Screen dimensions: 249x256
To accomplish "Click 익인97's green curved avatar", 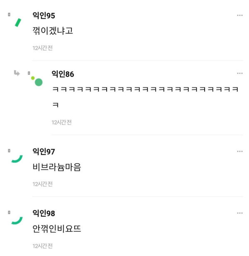I will (x=17, y=159).
